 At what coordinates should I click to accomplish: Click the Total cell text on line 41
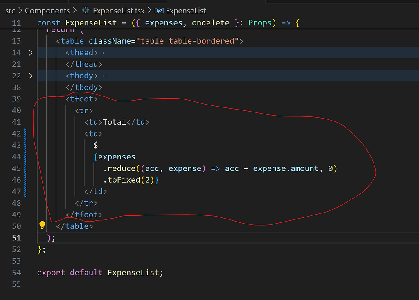pos(115,121)
